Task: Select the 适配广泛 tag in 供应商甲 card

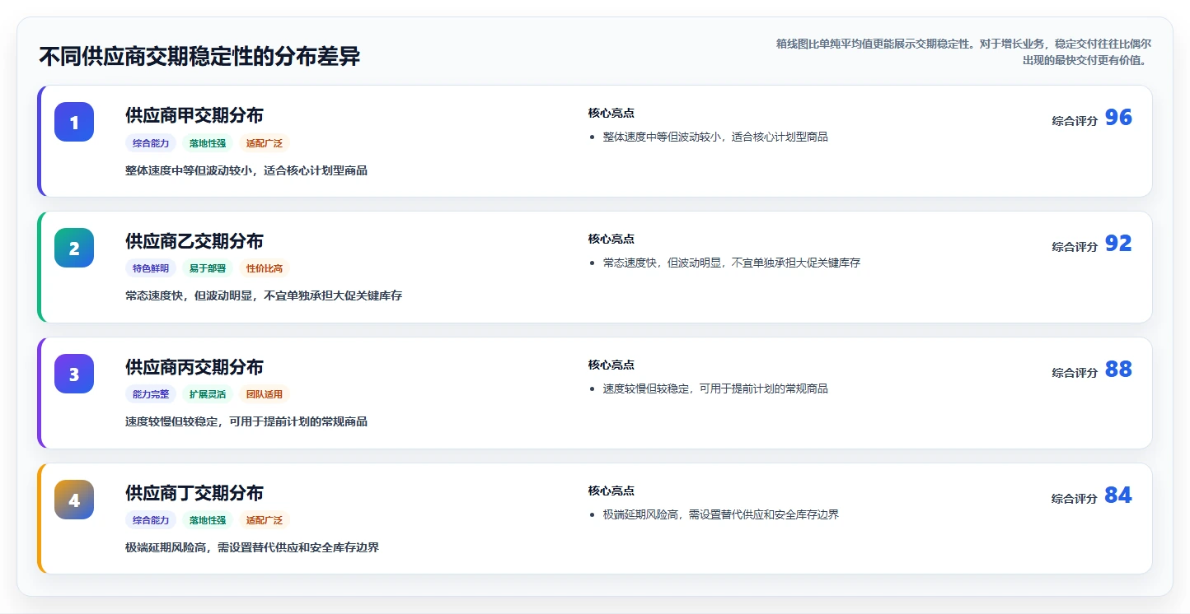Action: click(x=265, y=143)
